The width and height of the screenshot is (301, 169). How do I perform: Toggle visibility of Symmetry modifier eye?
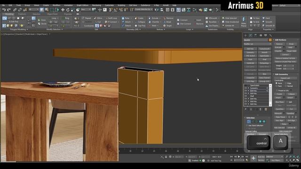(246, 88)
